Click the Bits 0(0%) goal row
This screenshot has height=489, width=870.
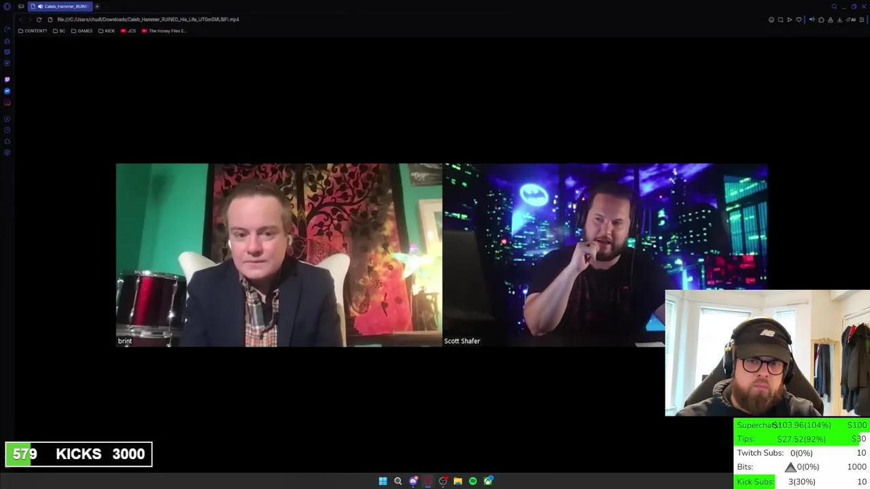point(802,467)
